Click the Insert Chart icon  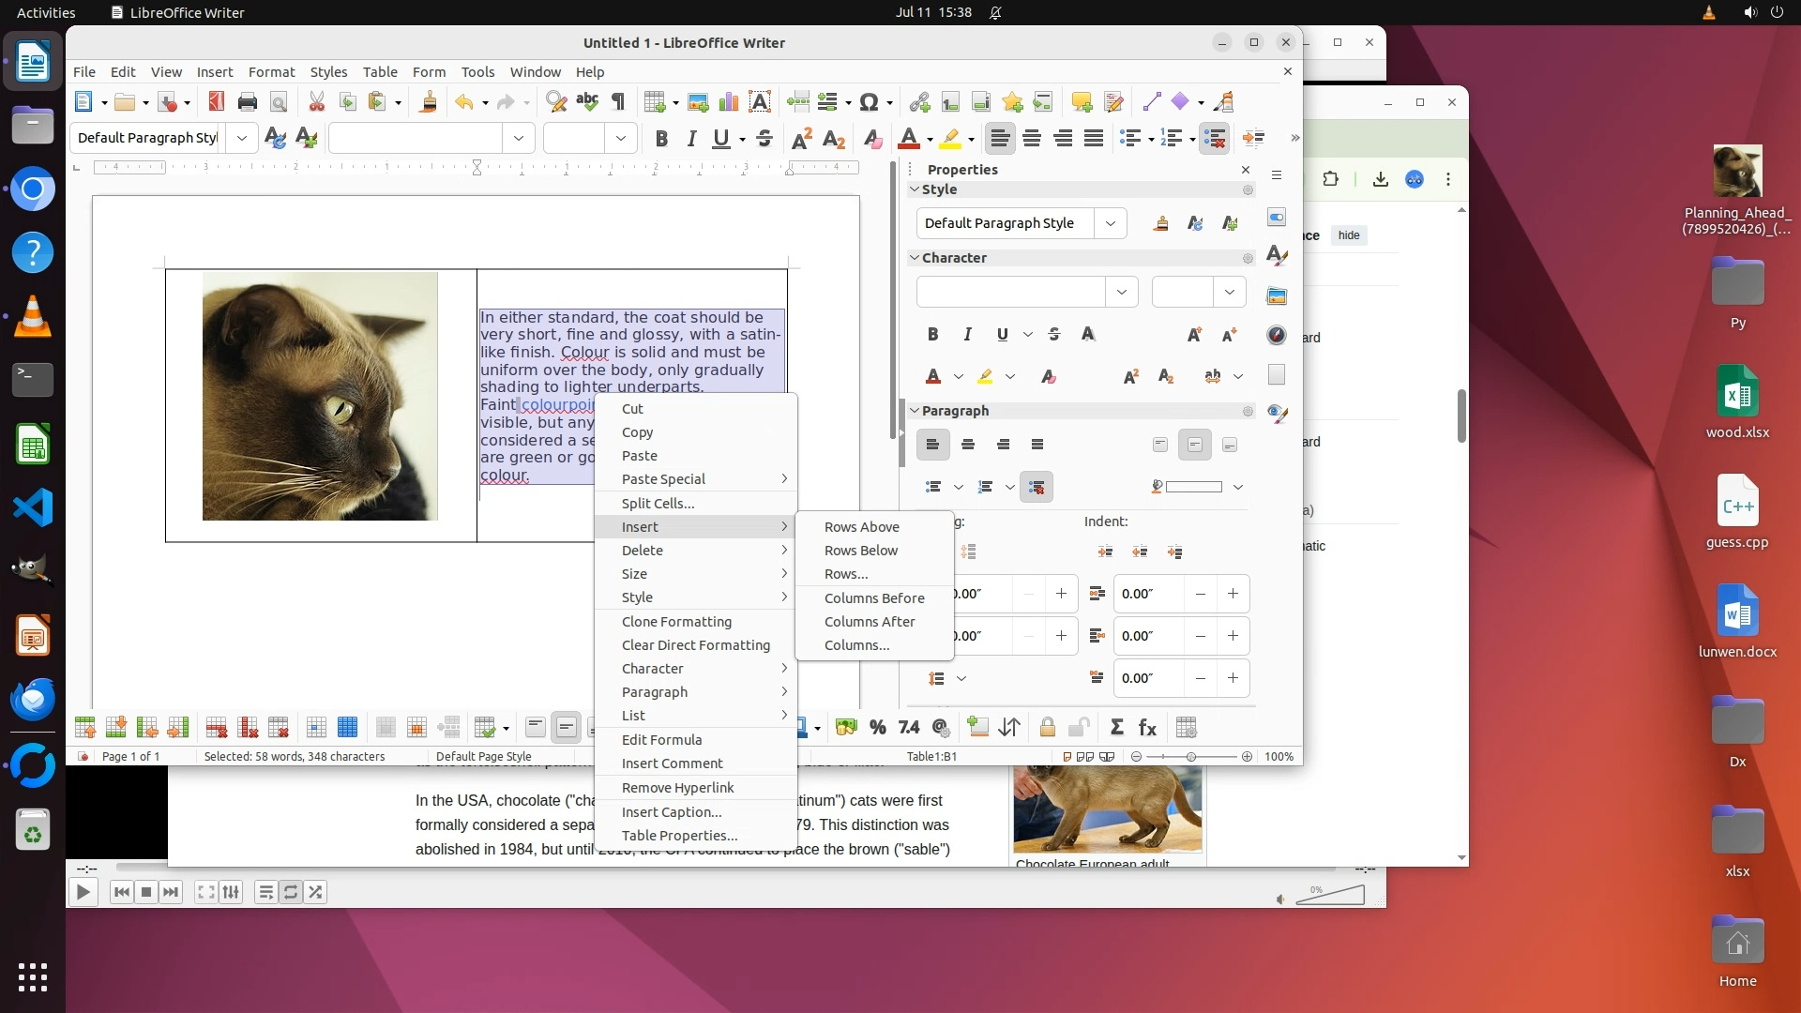point(728,102)
